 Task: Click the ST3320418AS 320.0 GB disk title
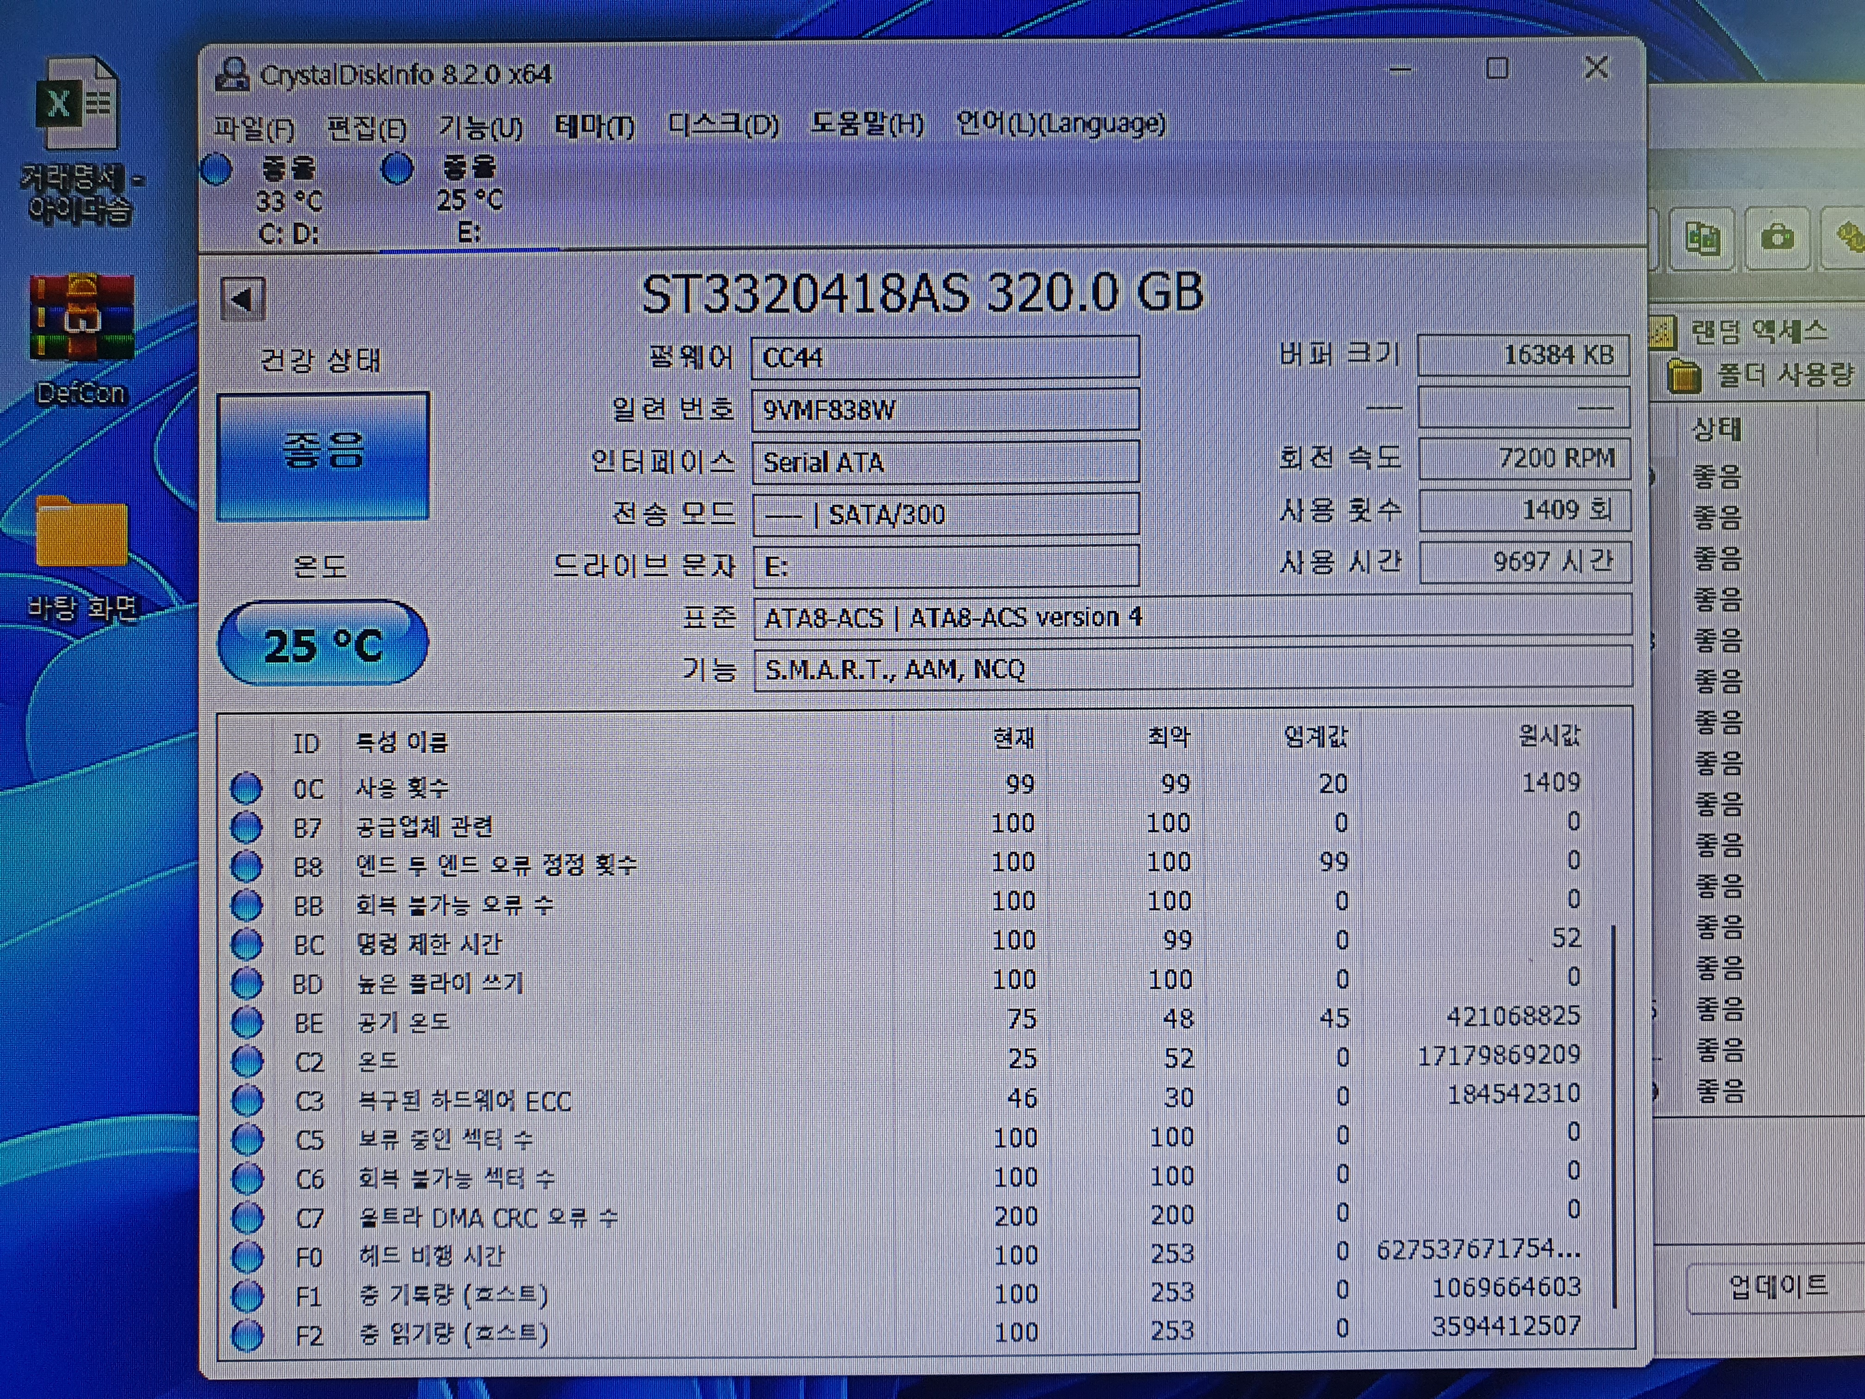click(922, 293)
